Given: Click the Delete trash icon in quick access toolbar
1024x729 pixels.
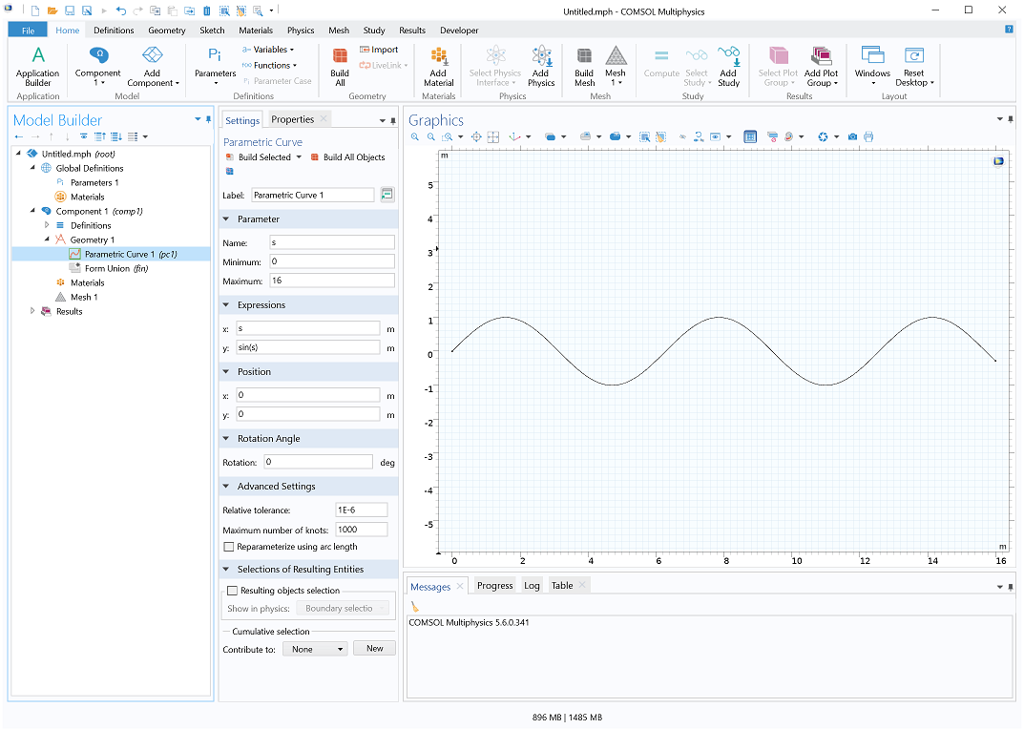Looking at the screenshot, I should [x=206, y=10].
